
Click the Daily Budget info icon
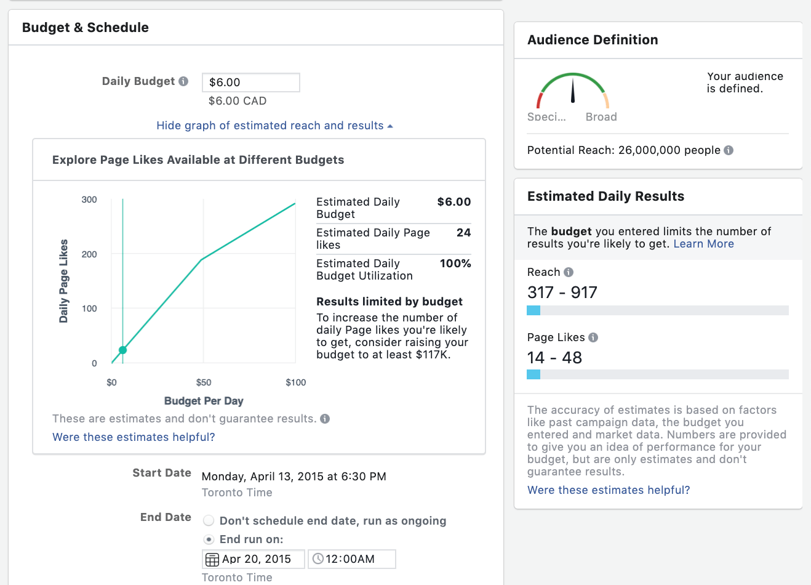point(183,81)
